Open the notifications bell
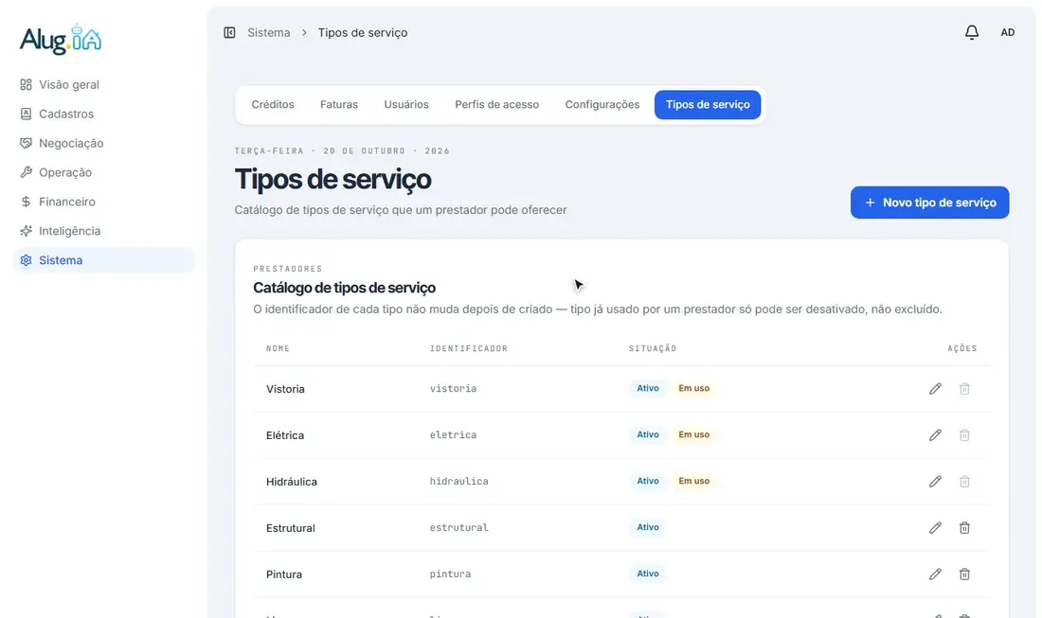 (972, 32)
